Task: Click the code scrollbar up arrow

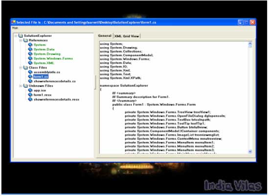Action: click(250, 44)
